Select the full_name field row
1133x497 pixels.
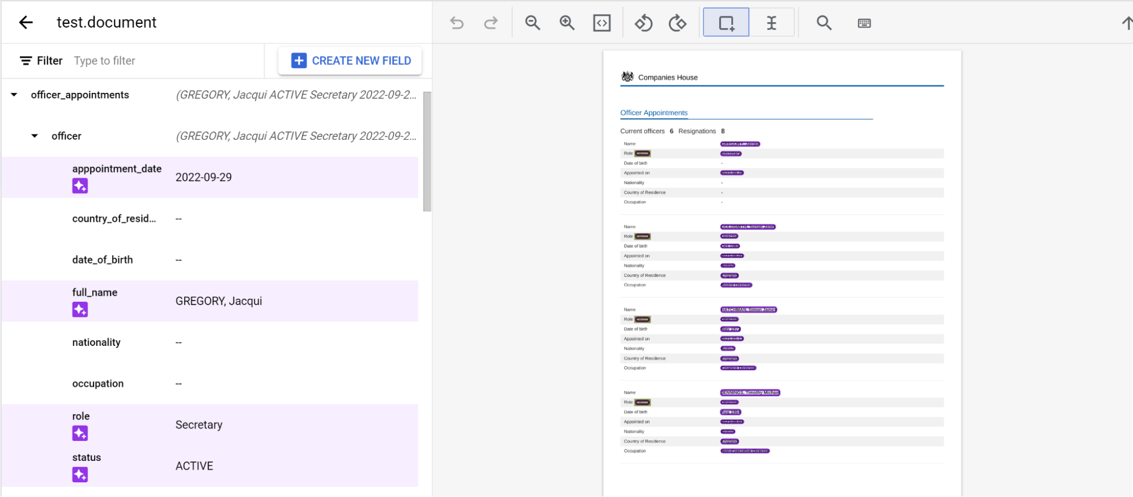click(x=210, y=301)
